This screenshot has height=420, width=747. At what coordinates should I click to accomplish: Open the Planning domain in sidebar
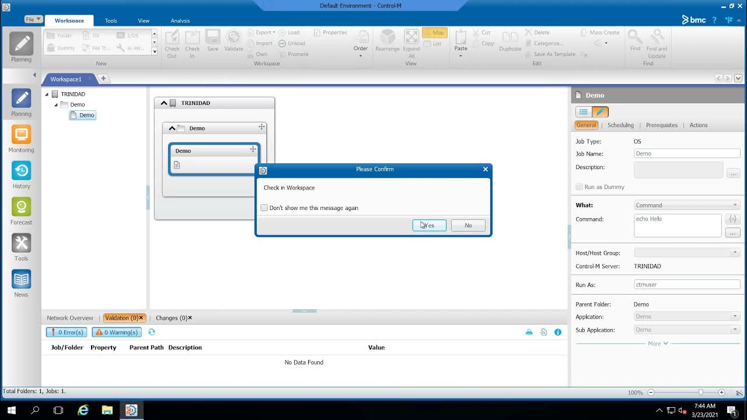point(21,102)
